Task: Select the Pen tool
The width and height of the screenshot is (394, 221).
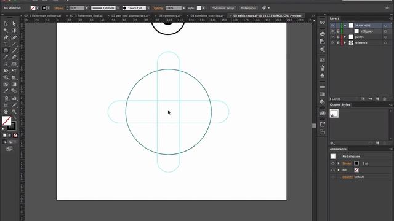Action: [6, 37]
